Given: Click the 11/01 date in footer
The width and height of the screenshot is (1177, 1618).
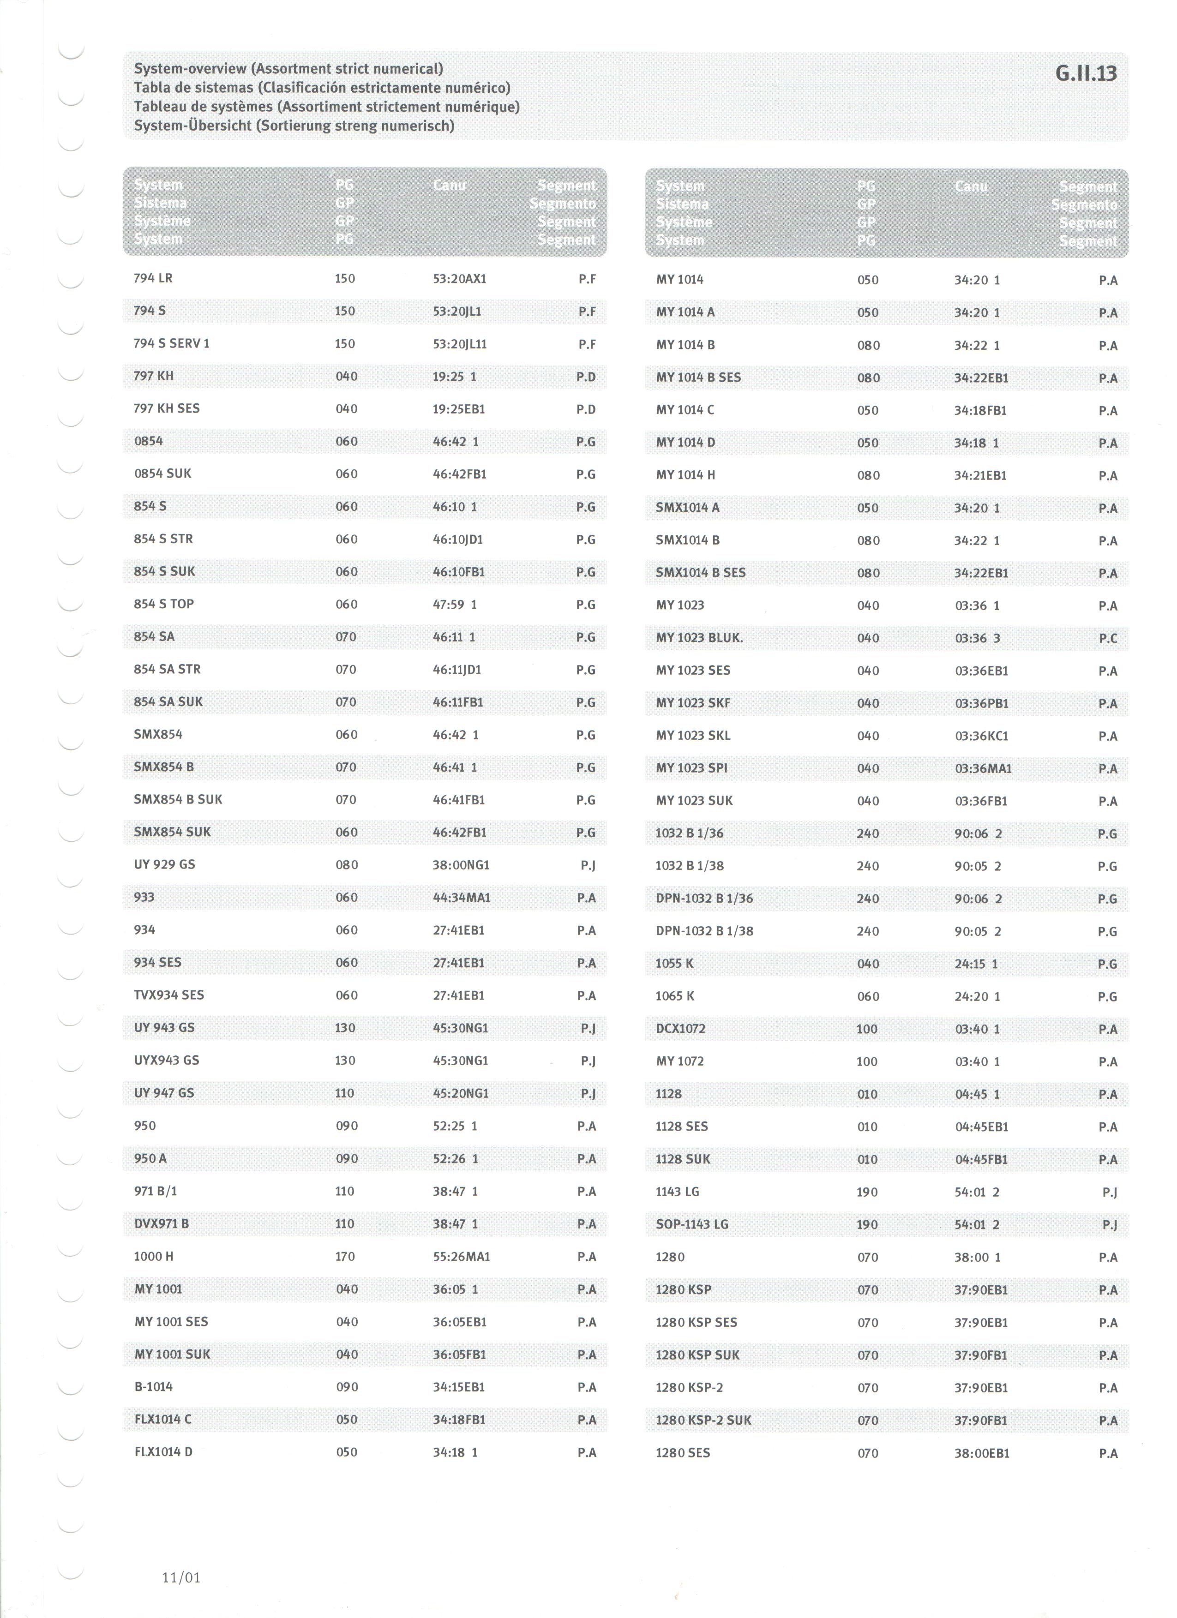Looking at the screenshot, I should tap(181, 1577).
